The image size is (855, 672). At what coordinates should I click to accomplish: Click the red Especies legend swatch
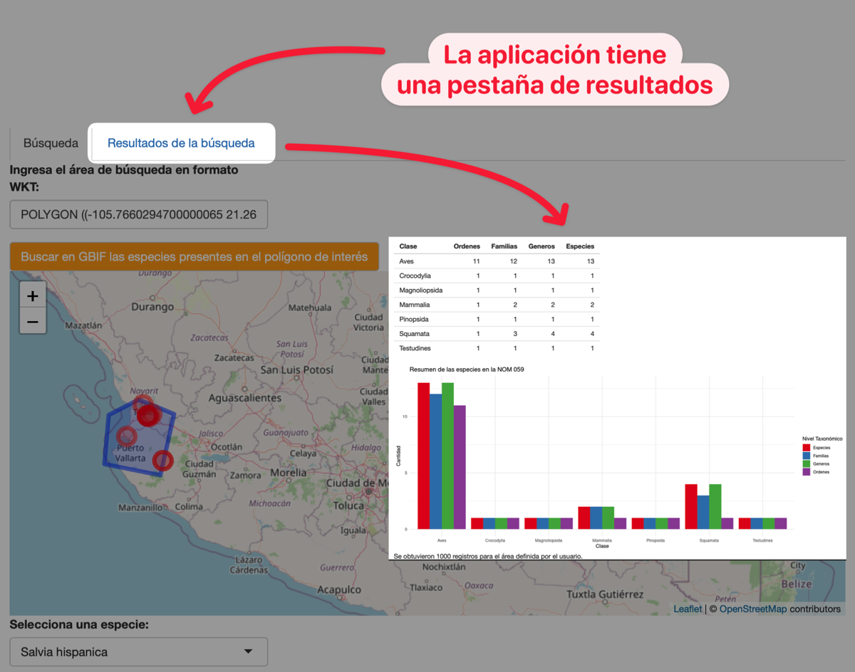807,448
